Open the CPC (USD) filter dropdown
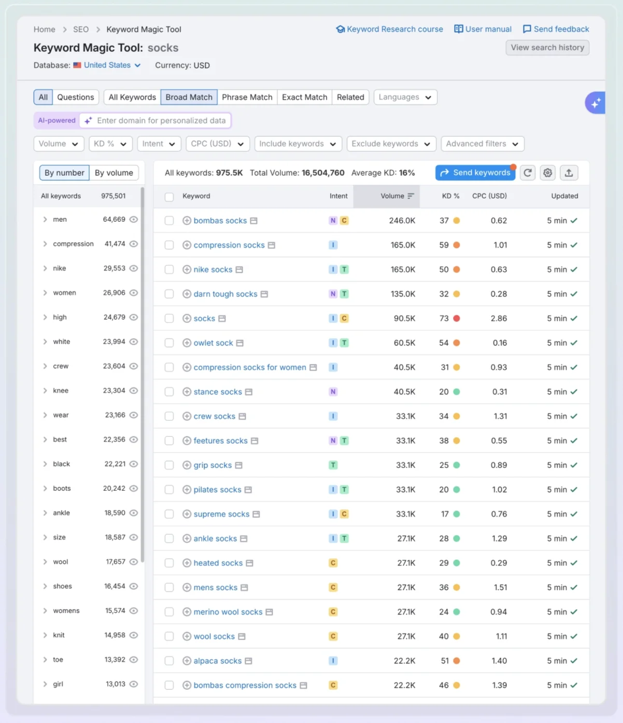Image resolution: width=623 pixels, height=723 pixels. (x=218, y=144)
